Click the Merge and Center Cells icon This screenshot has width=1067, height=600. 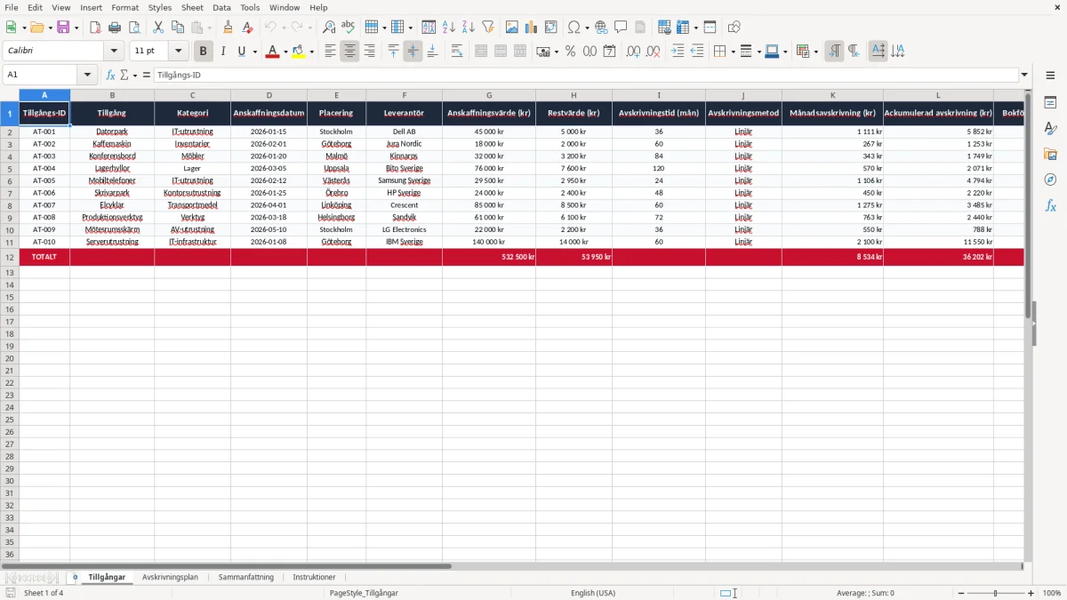pos(481,52)
